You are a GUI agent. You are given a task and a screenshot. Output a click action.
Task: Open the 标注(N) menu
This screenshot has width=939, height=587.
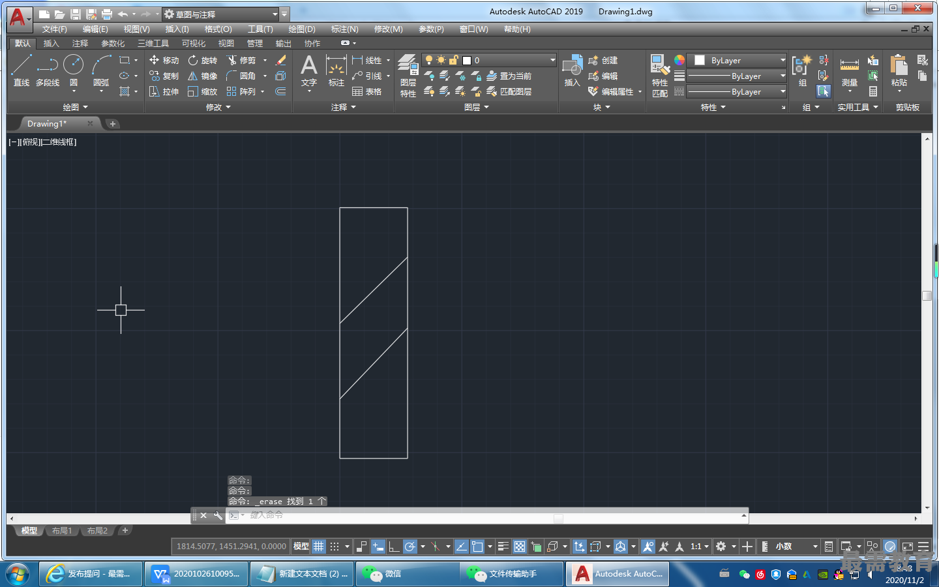344,29
